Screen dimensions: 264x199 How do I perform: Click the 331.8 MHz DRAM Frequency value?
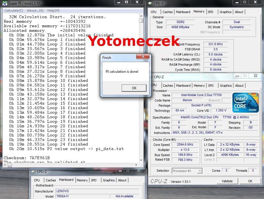click(215, 44)
